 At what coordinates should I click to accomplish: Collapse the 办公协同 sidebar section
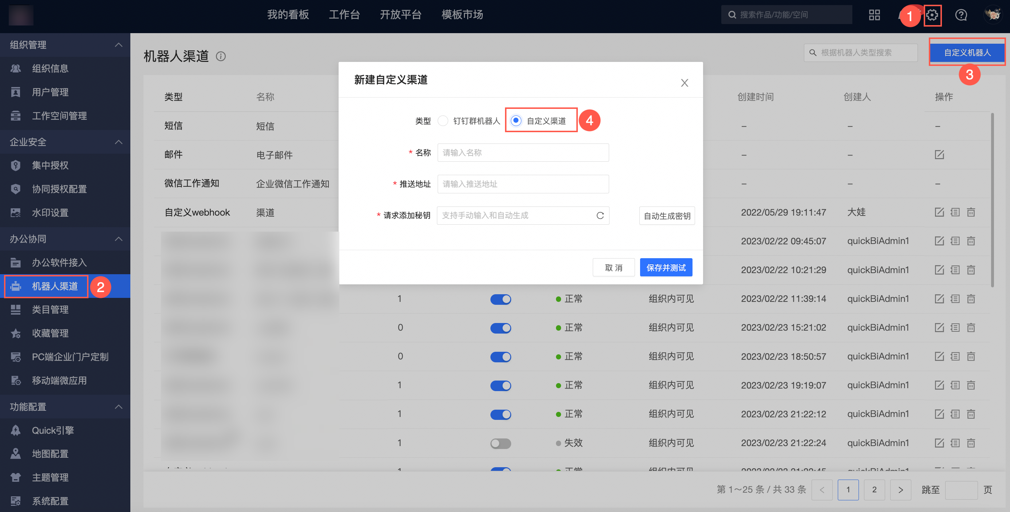click(x=118, y=239)
